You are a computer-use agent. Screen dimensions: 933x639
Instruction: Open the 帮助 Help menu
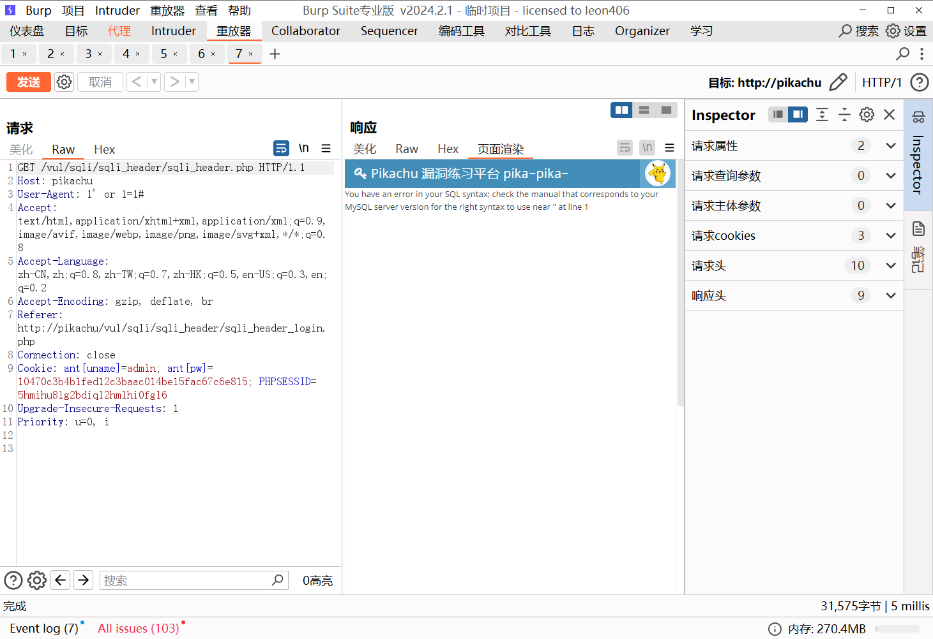239,11
